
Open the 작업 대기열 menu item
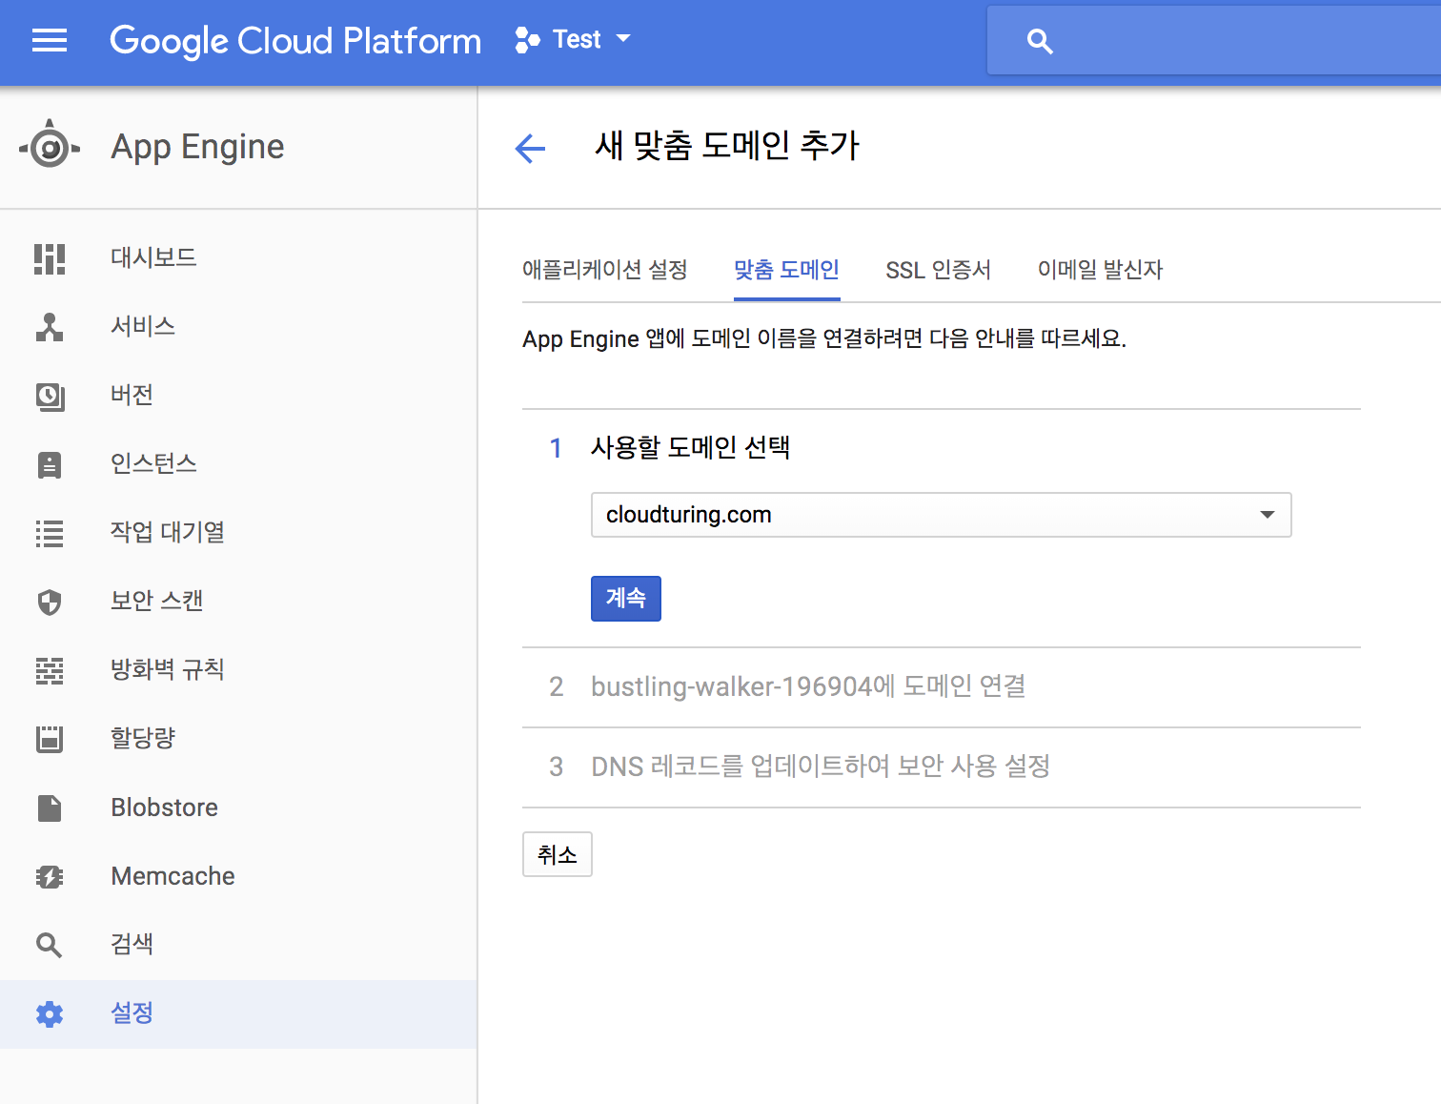[238, 532]
